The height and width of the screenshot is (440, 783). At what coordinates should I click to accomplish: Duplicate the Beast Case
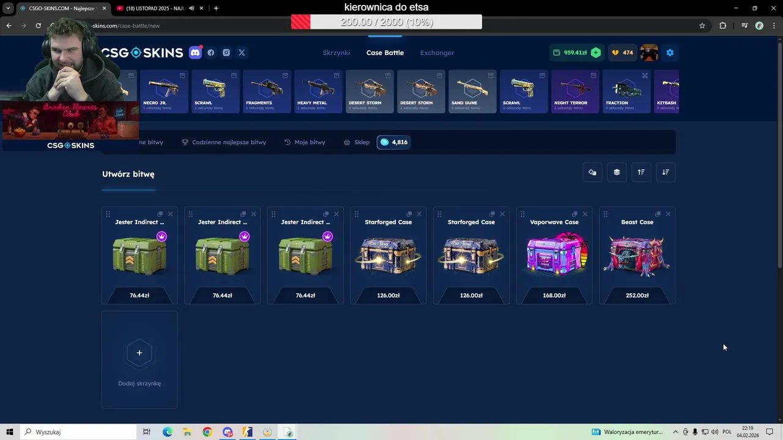click(658, 214)
